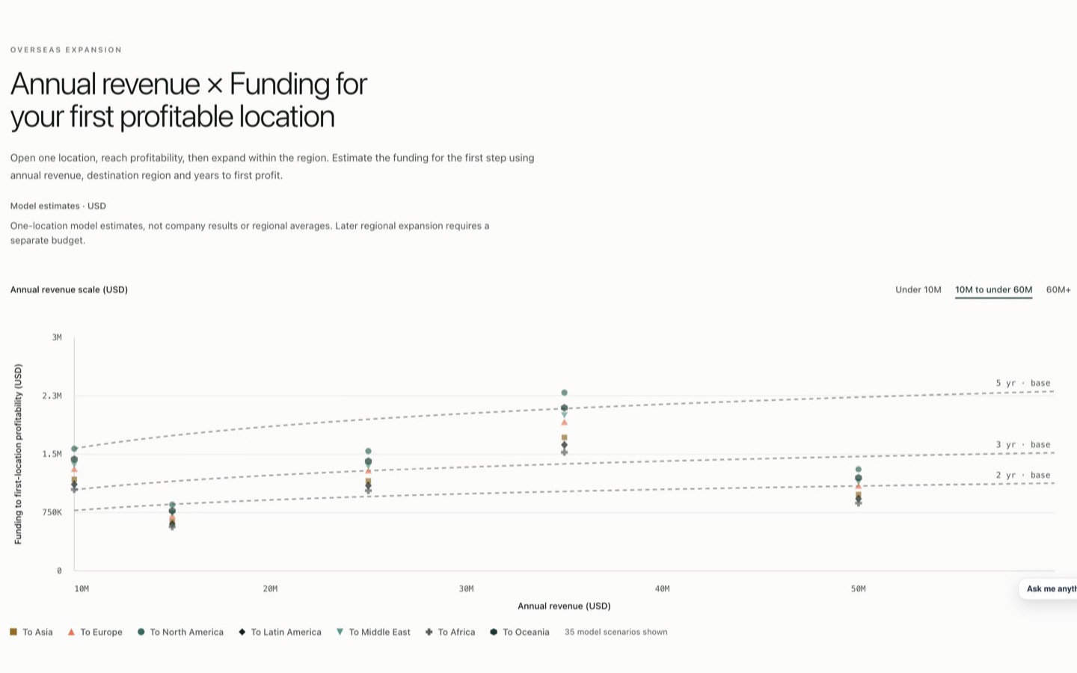The width and height of the screenshot is (1077, 673).
Task: Click the Annual revenue × Funding page heading
Action: pos(188,100)
